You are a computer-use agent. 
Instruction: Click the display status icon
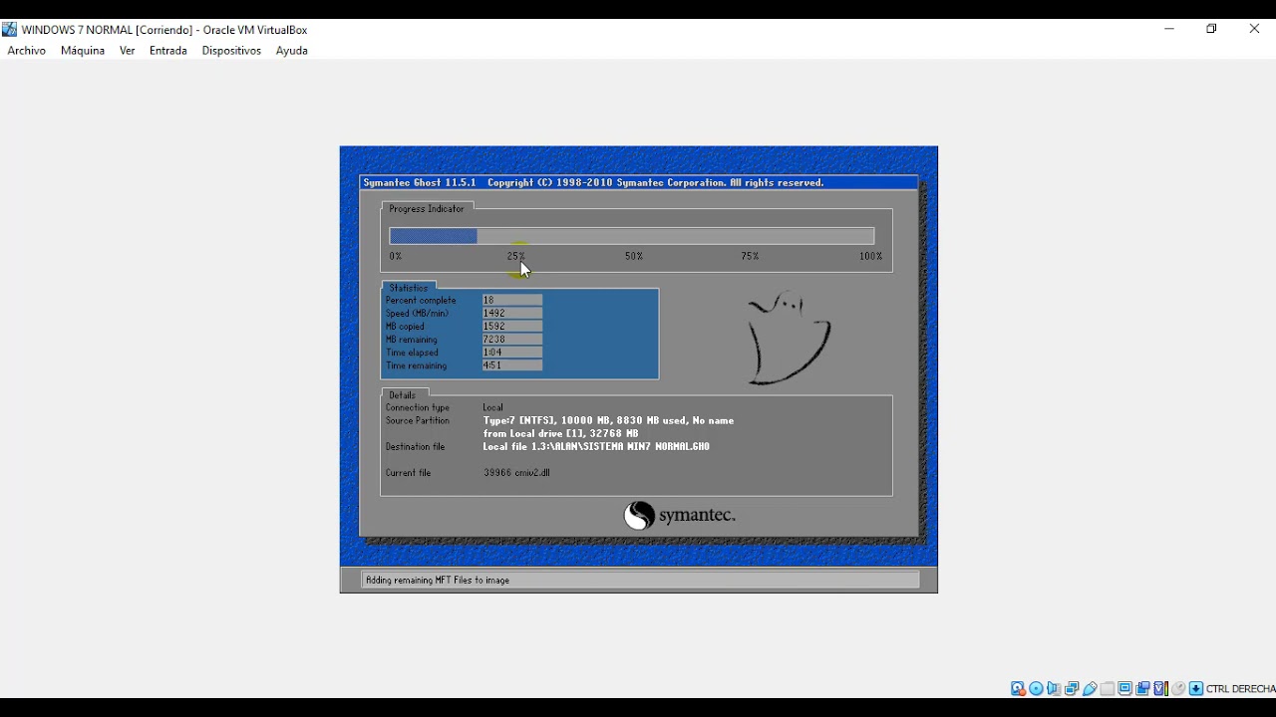[1124, 688]
